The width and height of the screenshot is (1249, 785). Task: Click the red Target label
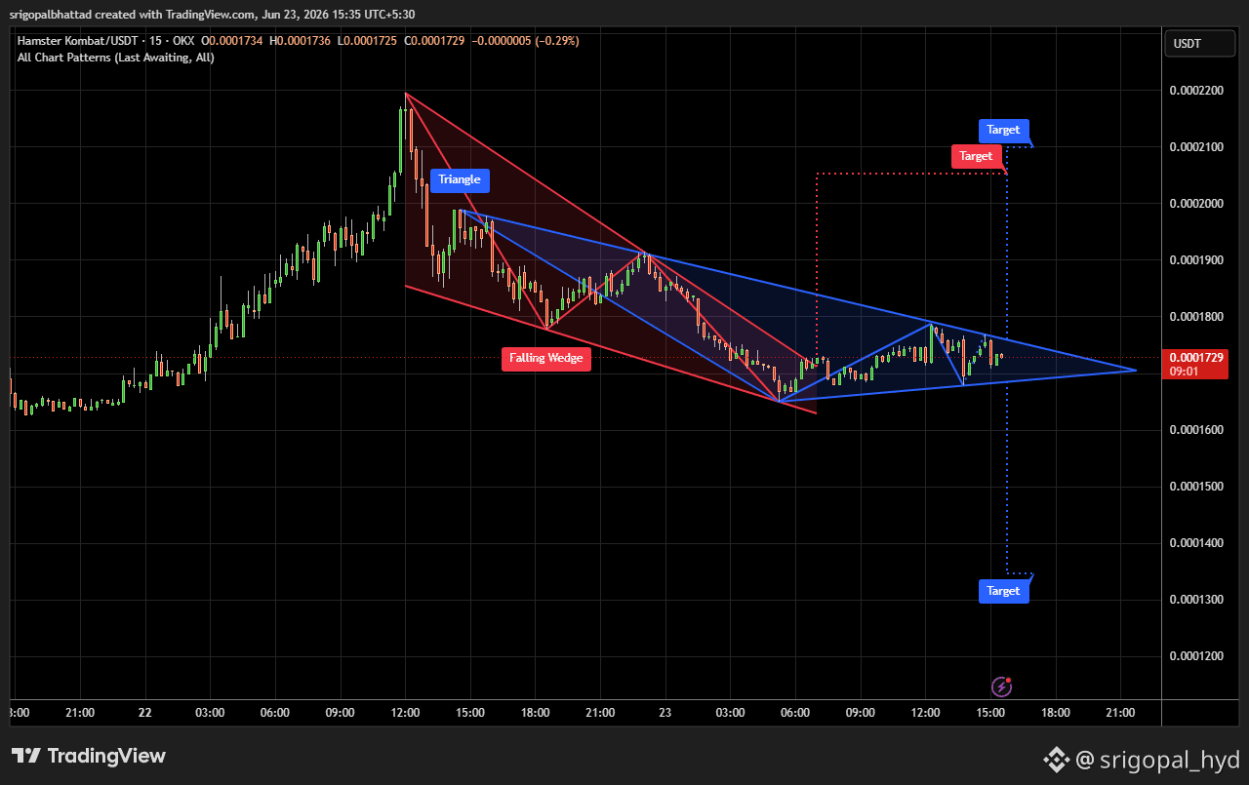click(x=976, y=156)
